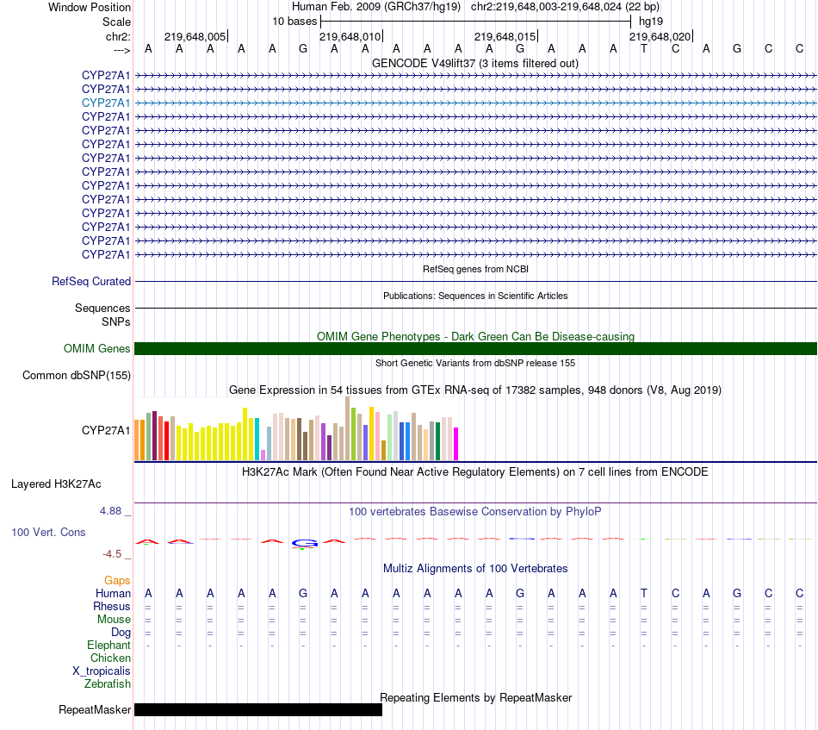Click the OMIM Genes label
This screenshot has height=730, width=818.
point(97,348)
